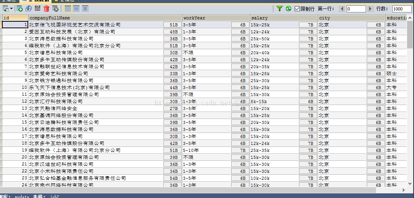Duplicate the current row icon

[x=29, y=9]
